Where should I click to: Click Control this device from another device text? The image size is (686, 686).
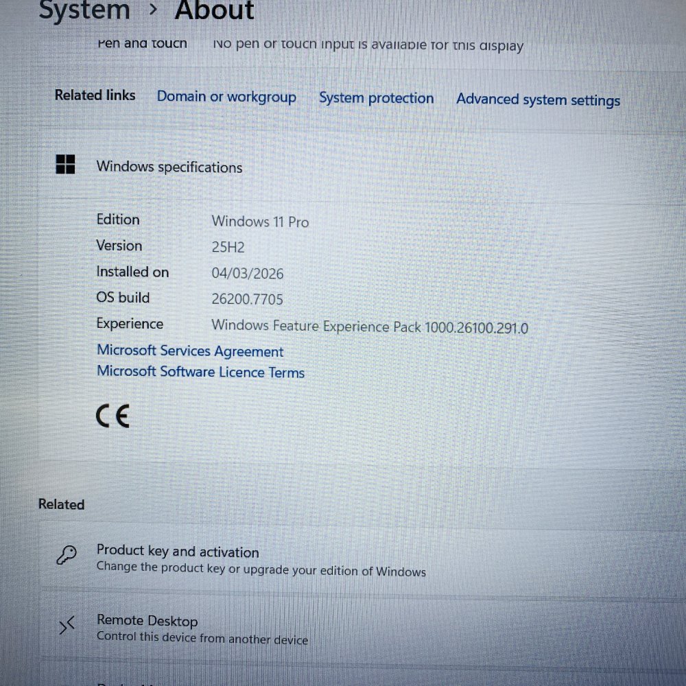[x=202, y=637]
